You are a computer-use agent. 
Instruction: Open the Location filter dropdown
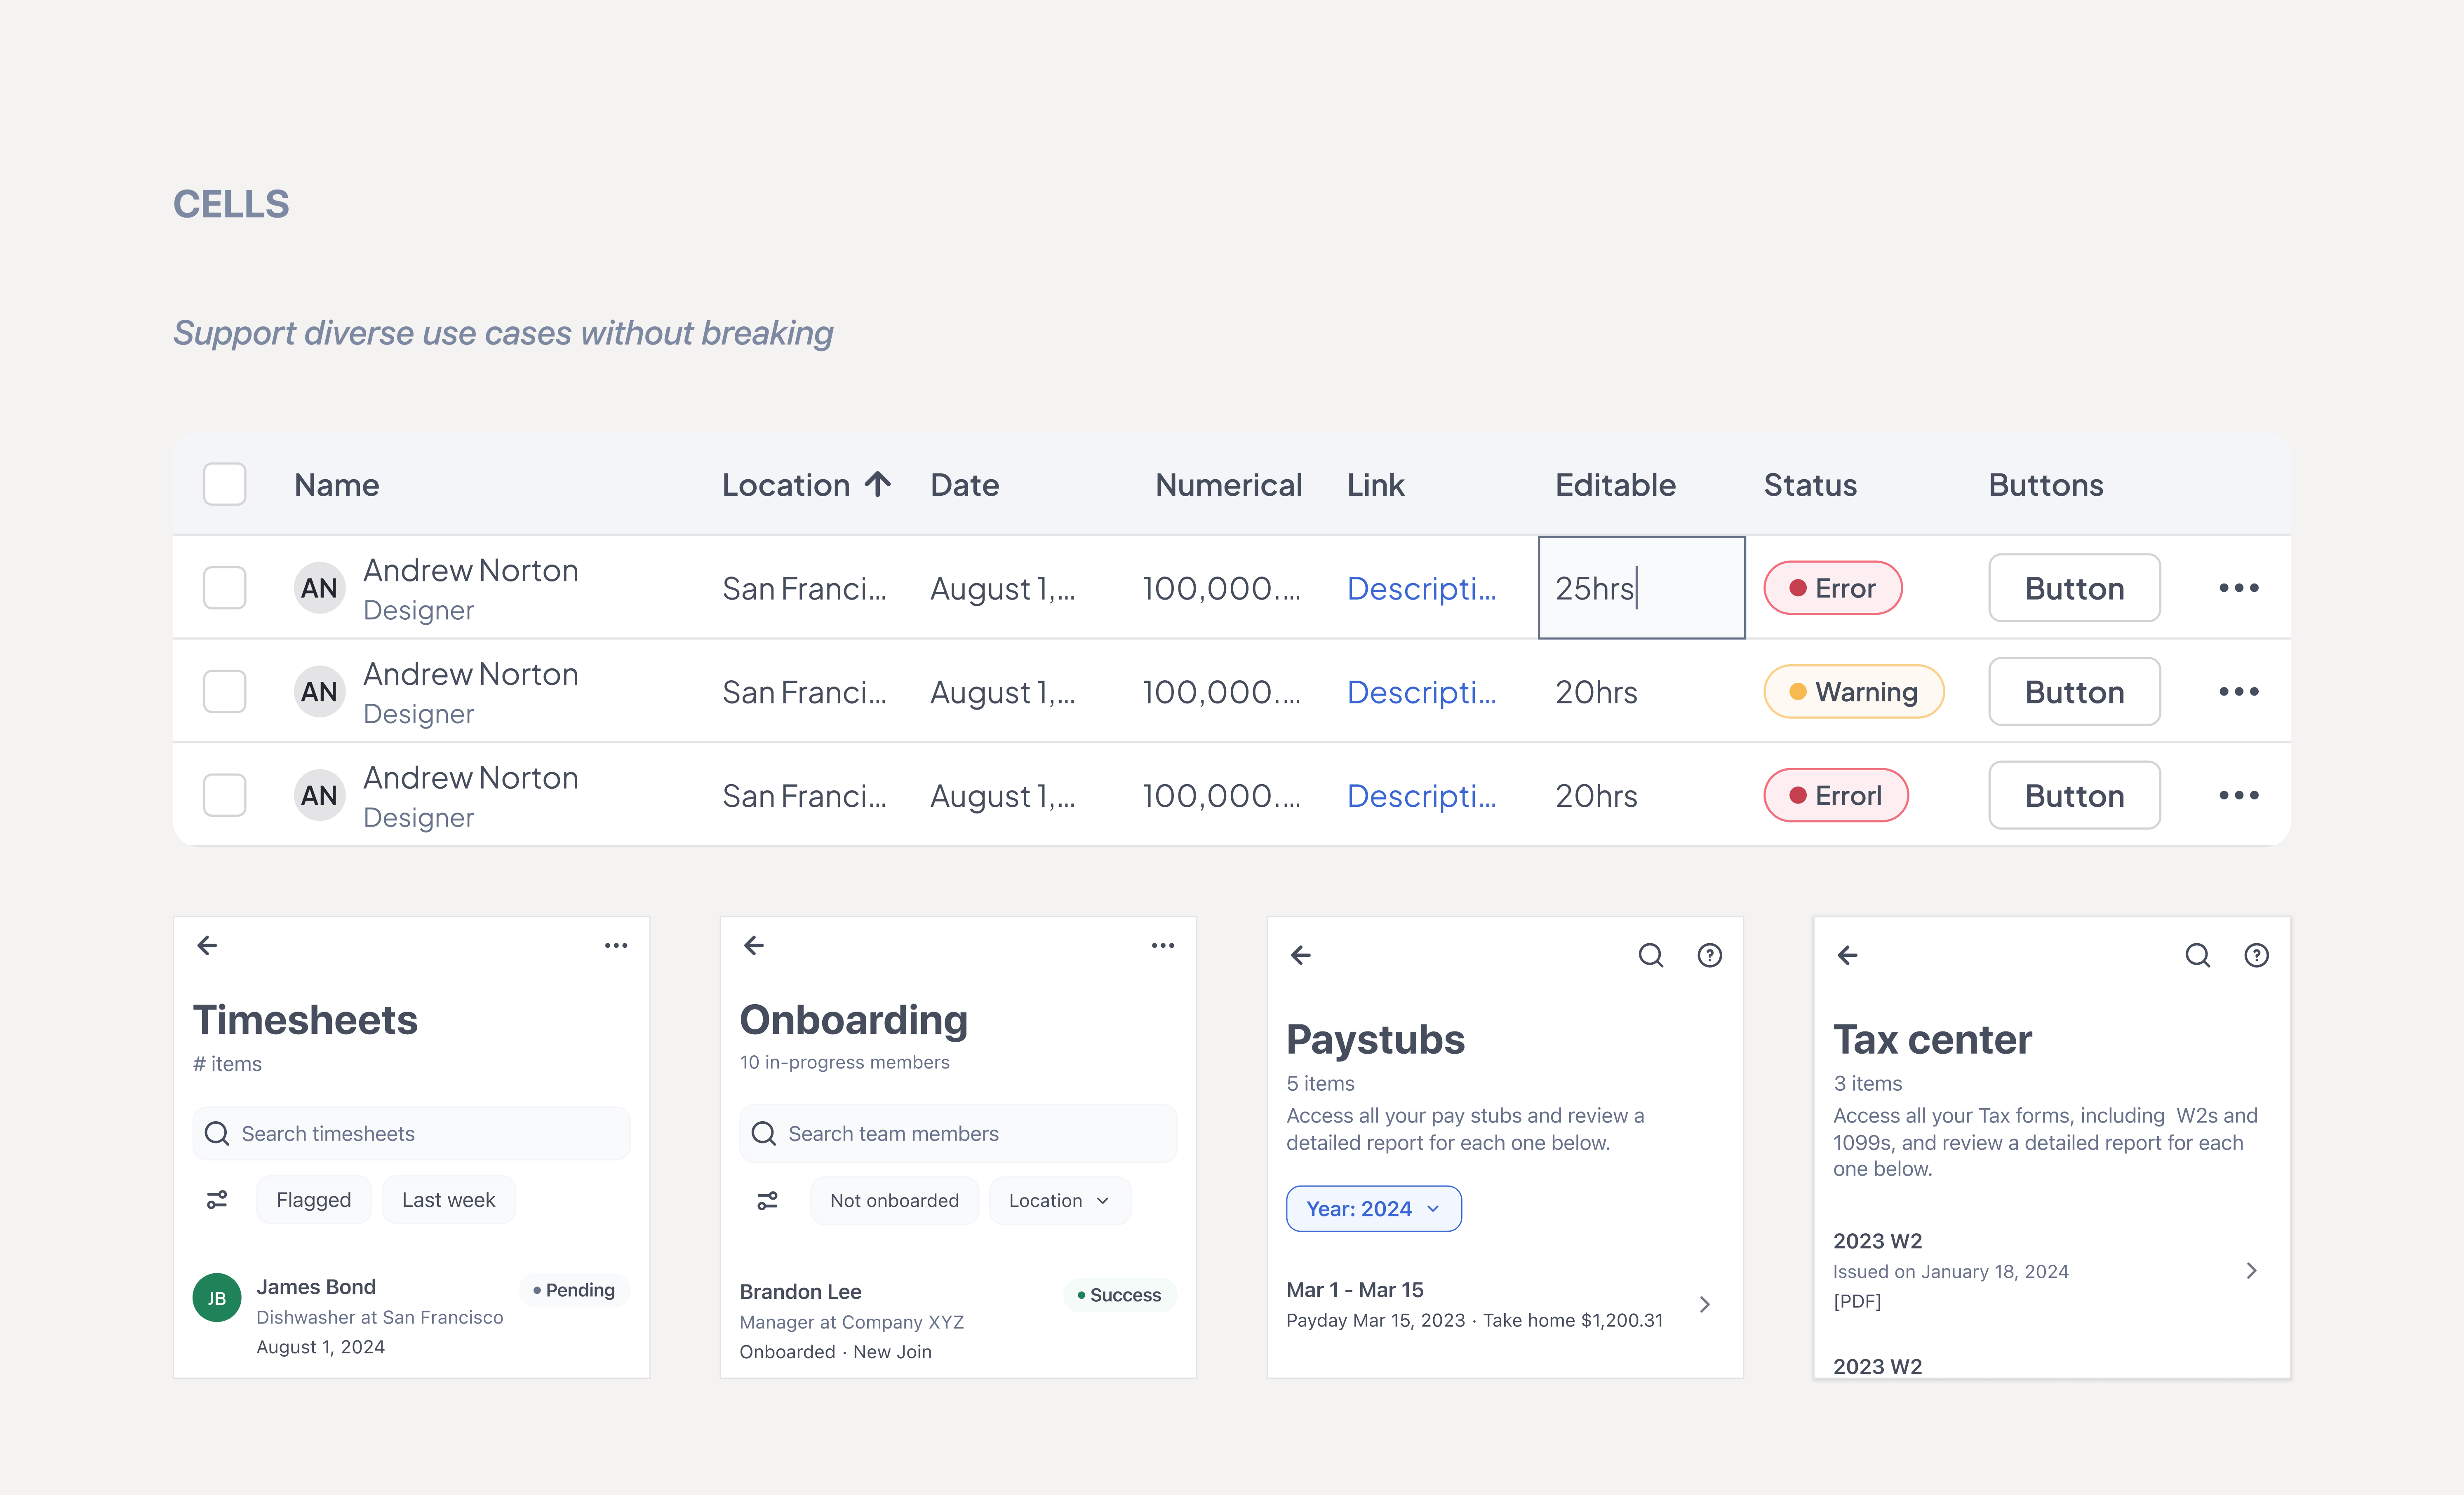pos(1060,1200)
